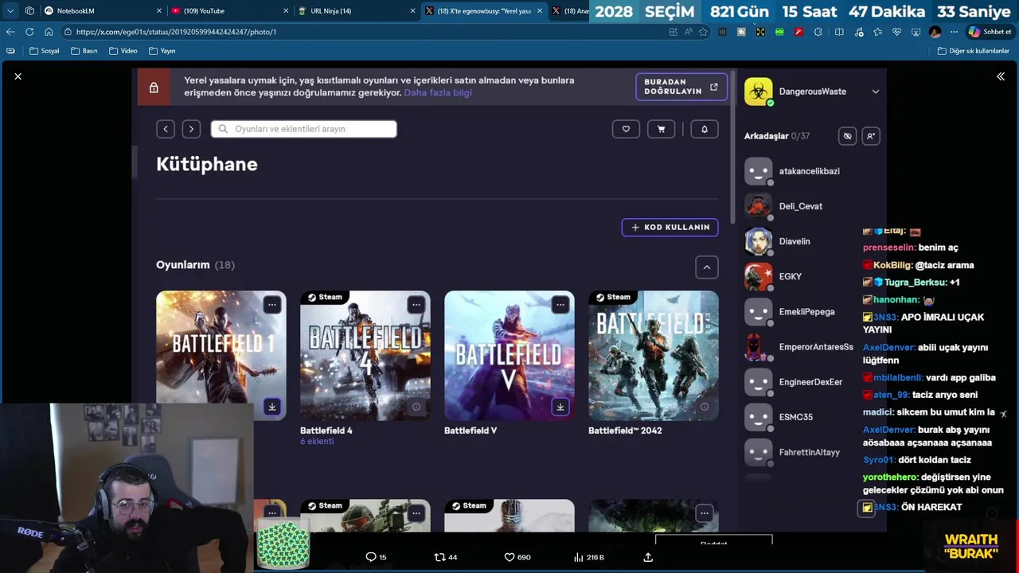Viewport: 1019px width, 573px height.
Task: Open EA notifications bell
Action: tap(705, 129)
